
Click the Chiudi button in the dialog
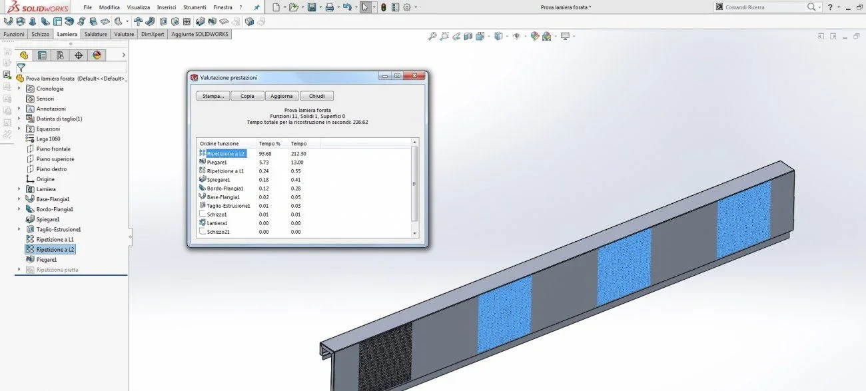317,96
